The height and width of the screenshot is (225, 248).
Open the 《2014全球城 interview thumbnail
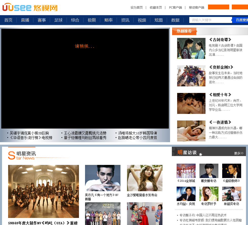pos(186,171)
